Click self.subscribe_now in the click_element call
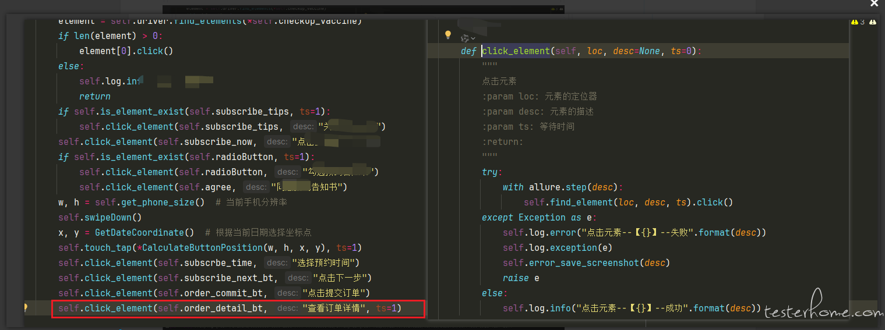 pos(206,141)
